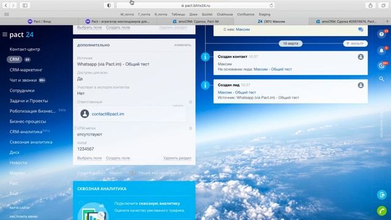Click Создать поле below 1234567
Image resolution: width=391 pixels, height=220 pixels.
tap(118, 158)
